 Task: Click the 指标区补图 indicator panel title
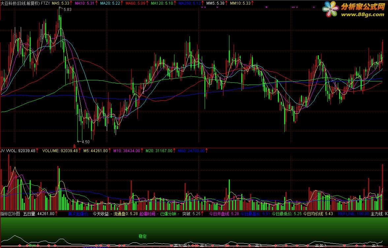click(x=10, y=214)
